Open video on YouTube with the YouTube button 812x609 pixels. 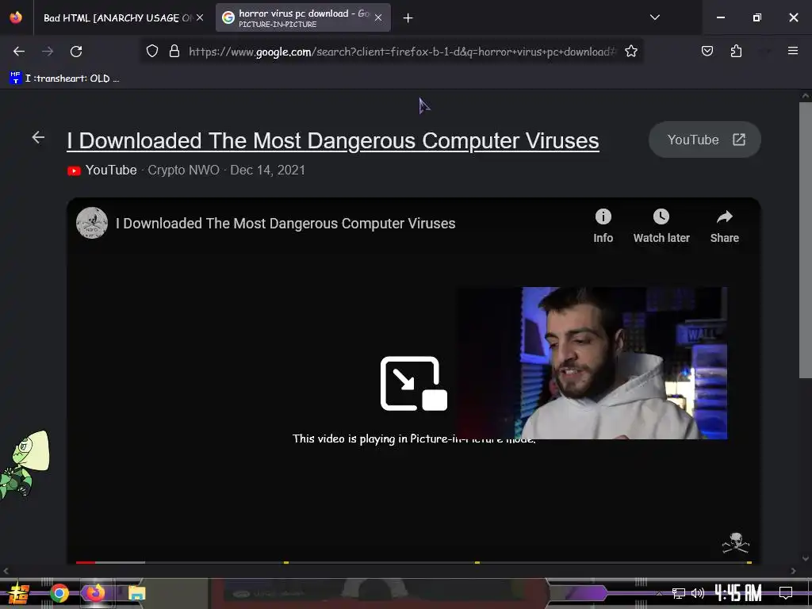705,140
